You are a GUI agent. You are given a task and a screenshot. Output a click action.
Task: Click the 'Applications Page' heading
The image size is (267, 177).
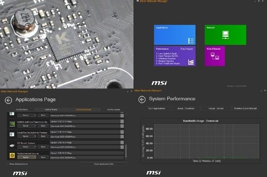[x=36, y=100]
